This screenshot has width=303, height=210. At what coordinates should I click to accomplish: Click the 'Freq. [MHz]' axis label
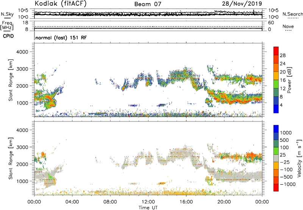click(x=7, y=26)
